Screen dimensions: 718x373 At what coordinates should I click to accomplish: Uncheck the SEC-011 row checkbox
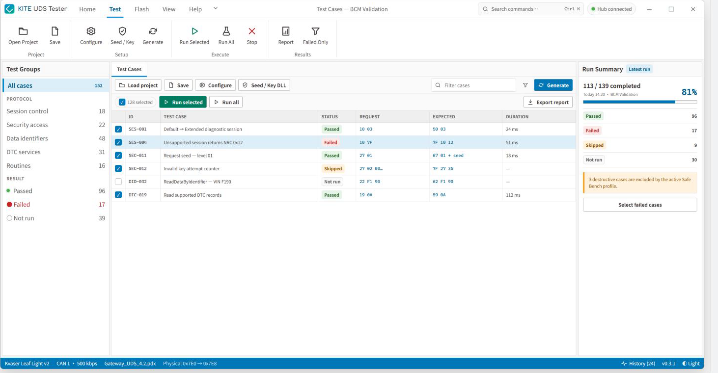pos(118,156)
